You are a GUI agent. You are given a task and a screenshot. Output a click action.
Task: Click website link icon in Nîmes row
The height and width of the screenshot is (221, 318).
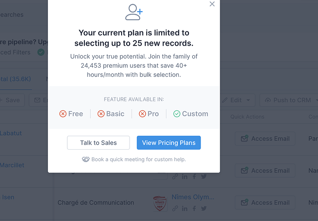tap(175, 209)
